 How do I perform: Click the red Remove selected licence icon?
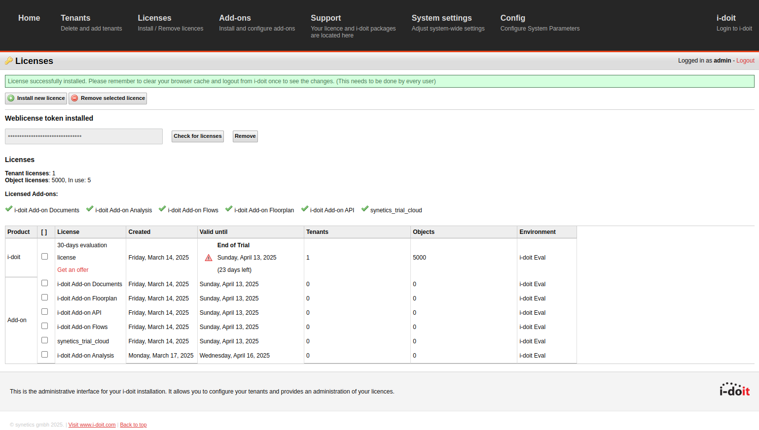(x=74, y=98)
